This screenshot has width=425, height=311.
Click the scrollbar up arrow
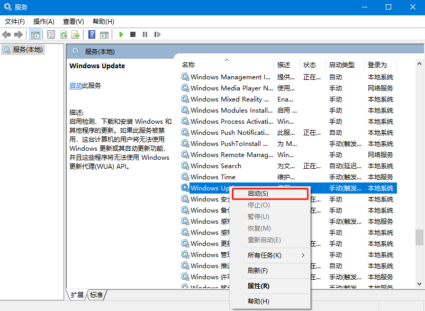pos(419,63)
